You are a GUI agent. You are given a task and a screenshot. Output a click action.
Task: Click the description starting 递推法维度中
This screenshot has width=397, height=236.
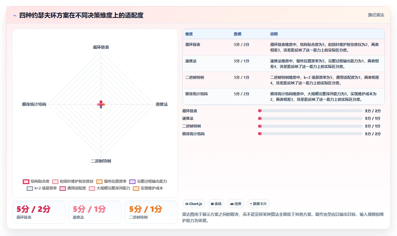pyautogui.click(x=324, y=64)
